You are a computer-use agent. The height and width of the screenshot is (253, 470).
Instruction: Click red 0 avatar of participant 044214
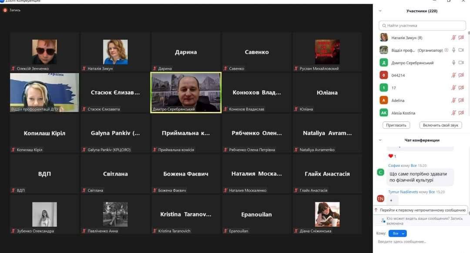pos(384,75)
